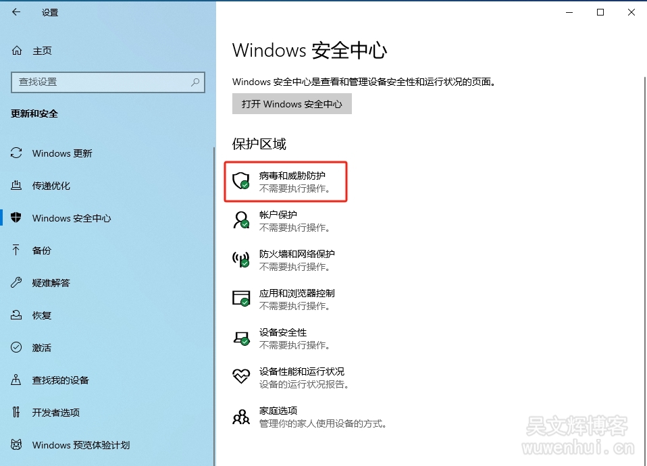Maximize the Settings window
Image resolution: width=647 pixels, height=466 pixels.
click(x=600, y=12)
